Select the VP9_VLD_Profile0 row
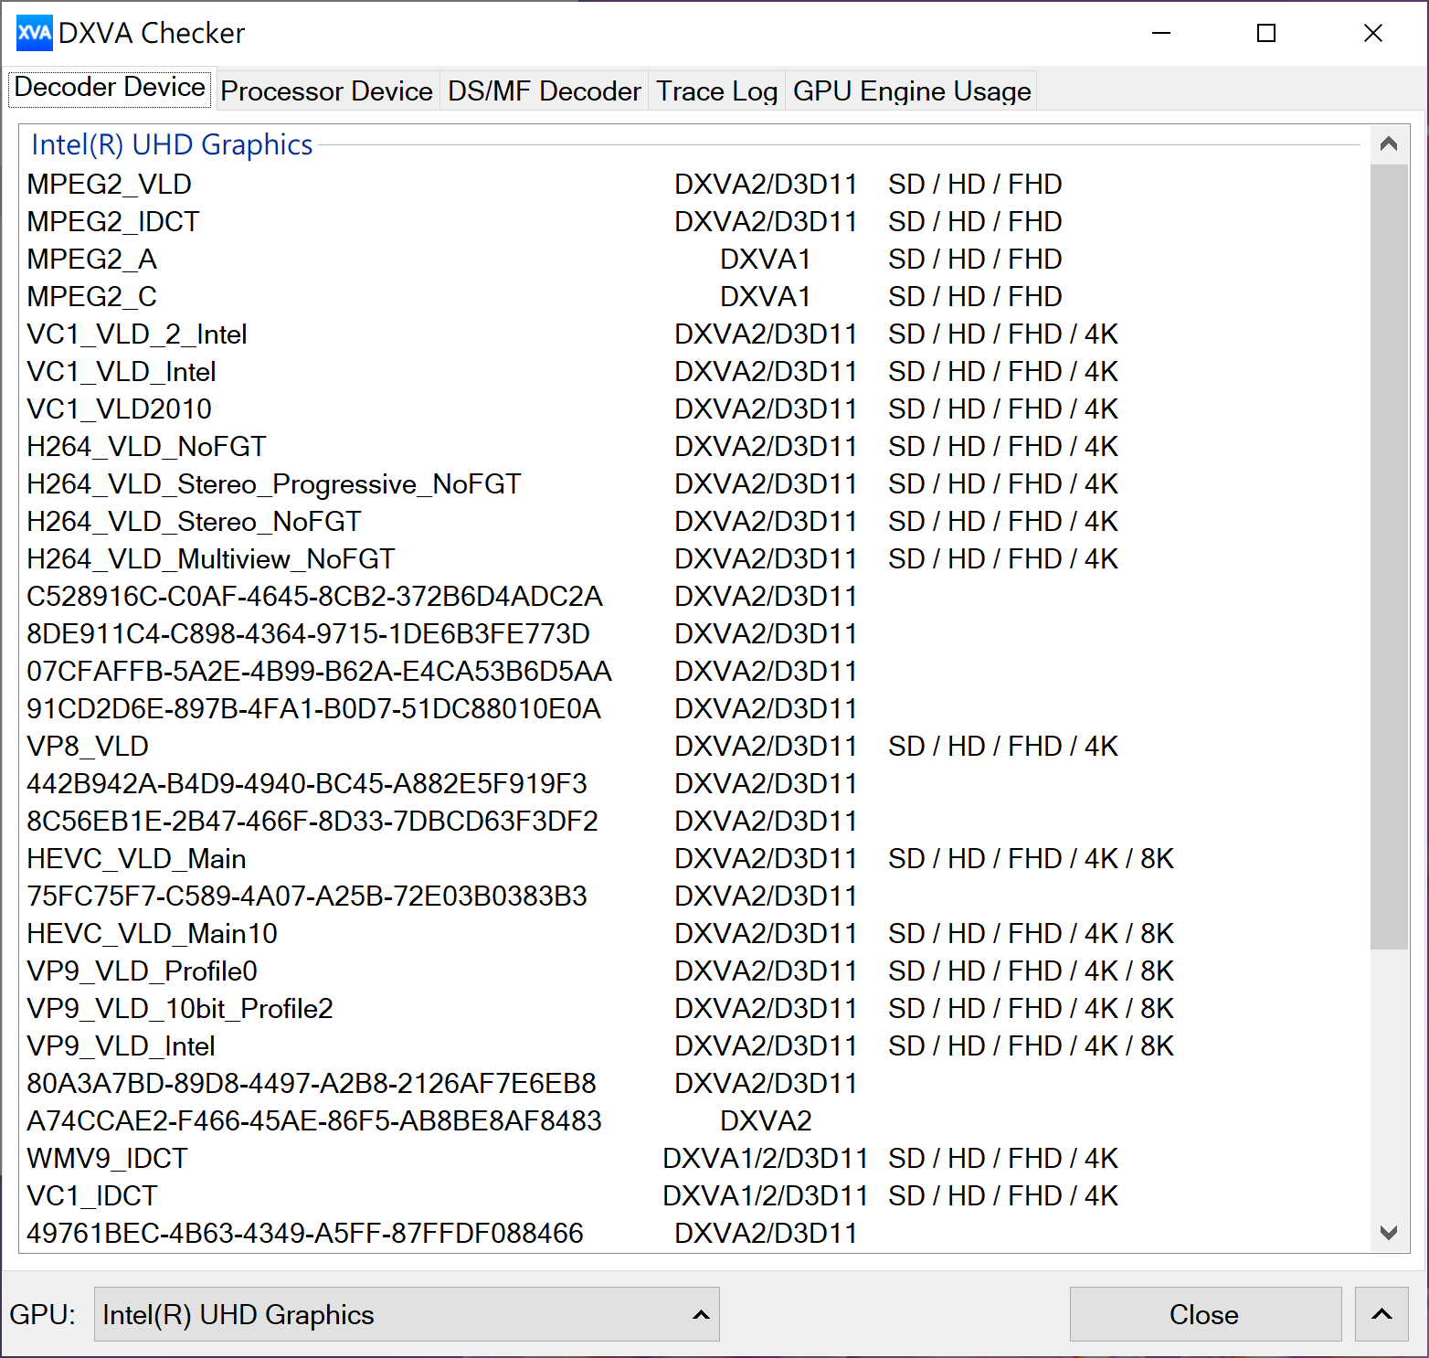 coord(694,971)
